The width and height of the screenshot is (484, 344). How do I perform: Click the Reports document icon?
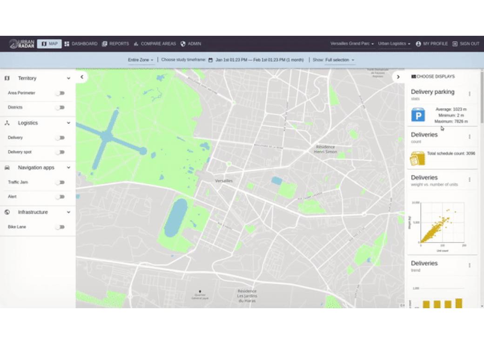click(x=105, y=44)
